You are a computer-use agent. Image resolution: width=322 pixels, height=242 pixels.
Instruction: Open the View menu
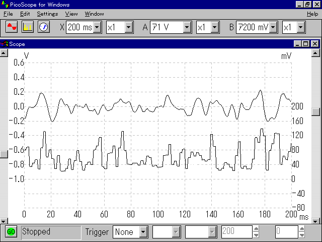coord(71,14)
